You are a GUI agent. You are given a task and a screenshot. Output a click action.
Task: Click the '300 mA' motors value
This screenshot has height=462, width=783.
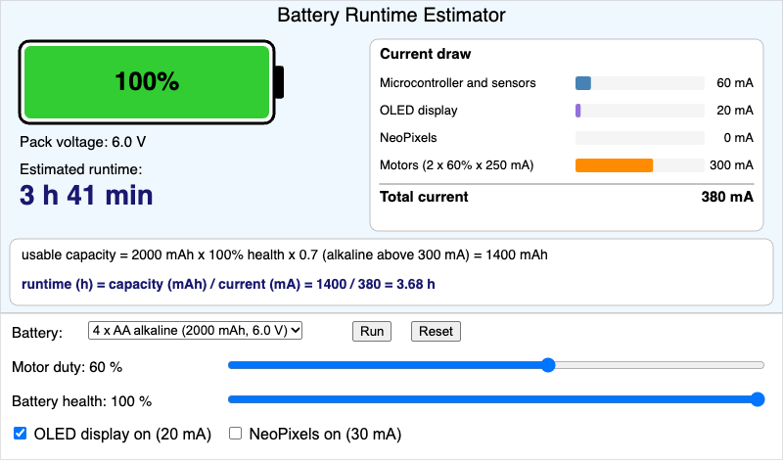point(731,165)
